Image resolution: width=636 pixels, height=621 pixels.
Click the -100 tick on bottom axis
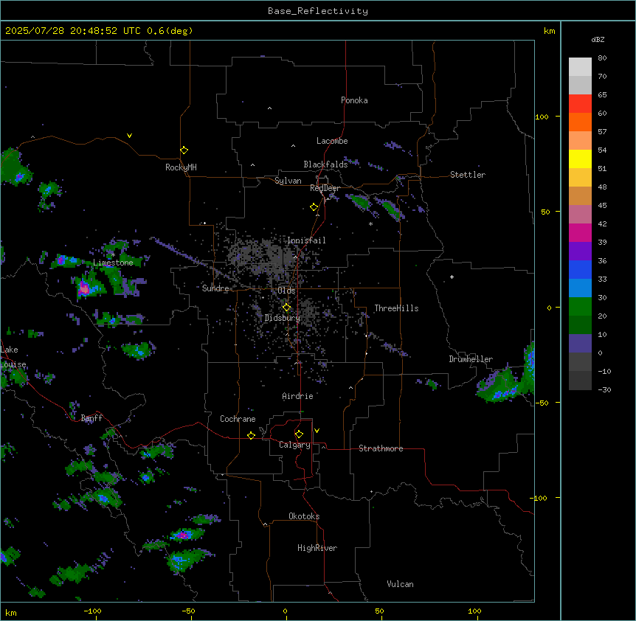pos(92,611)
